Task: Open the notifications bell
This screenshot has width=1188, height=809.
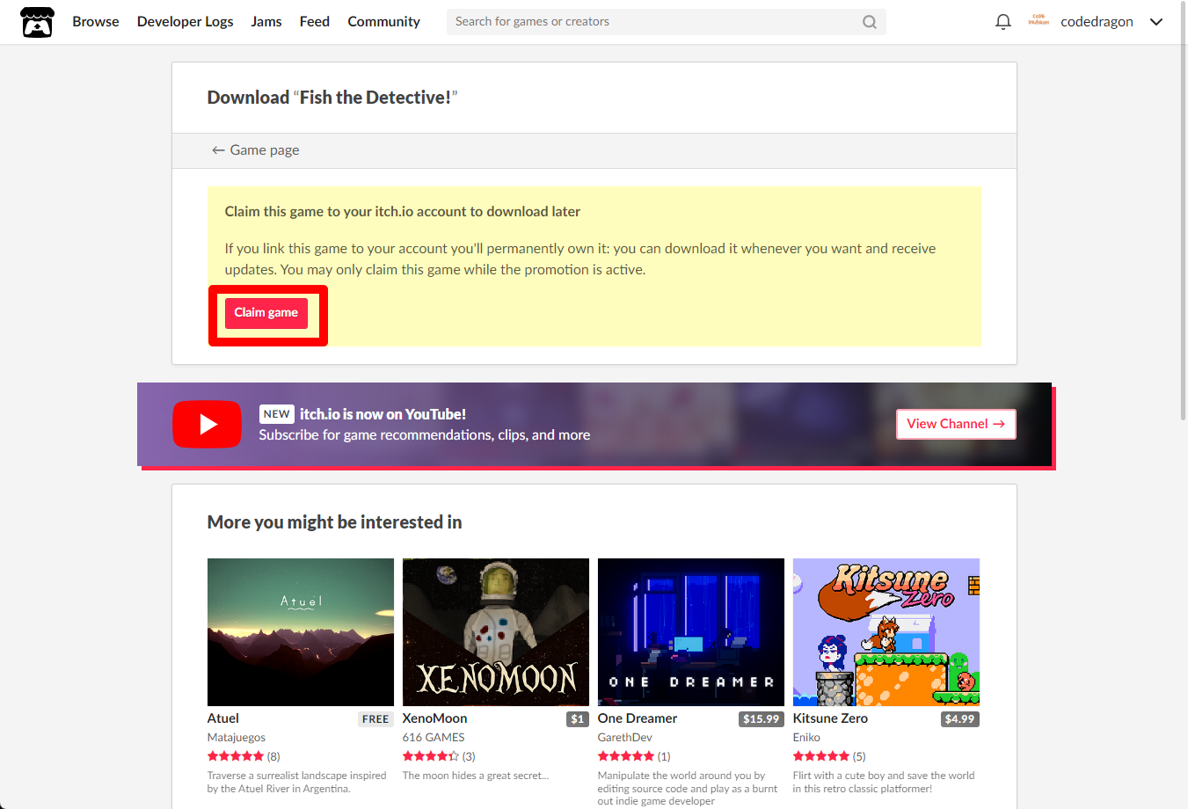Action: 1003,22
